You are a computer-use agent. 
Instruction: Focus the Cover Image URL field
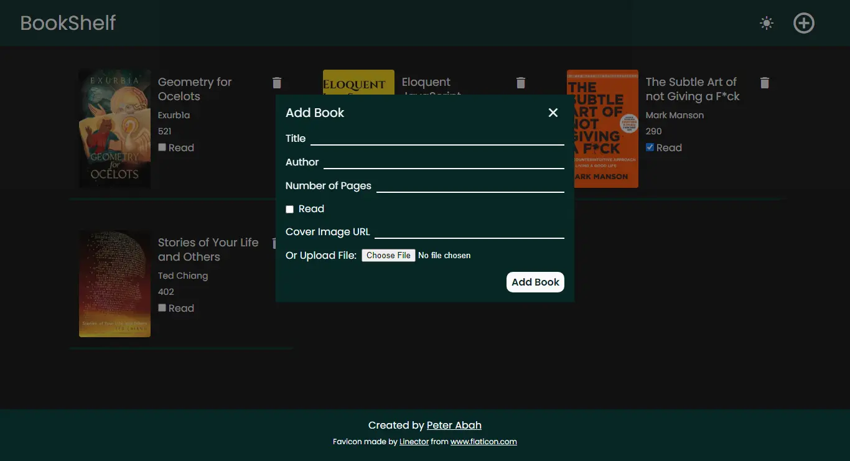coord(469,231)
